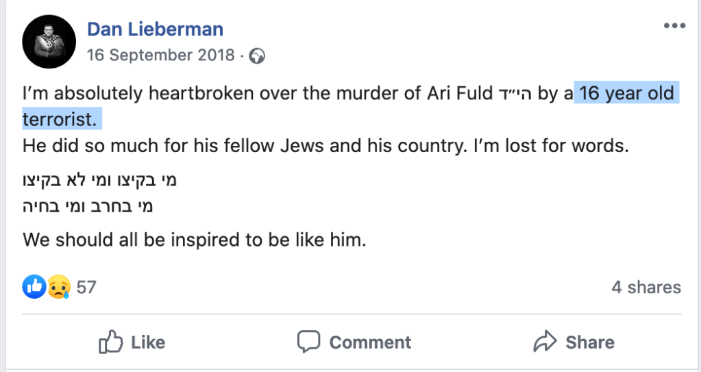Viewport: 701px width, 372px height.
Task: Click the blue thumbs-up reaction icon
Action: pyautogui.click(x=34, y=286)
